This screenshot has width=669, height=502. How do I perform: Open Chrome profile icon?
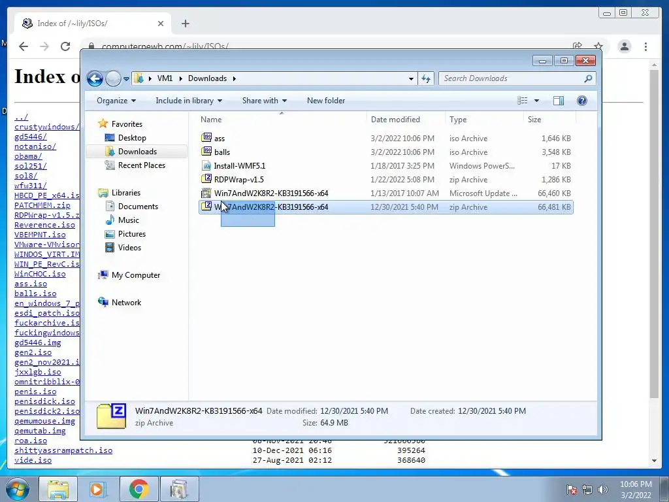click(x=624, y=46)
